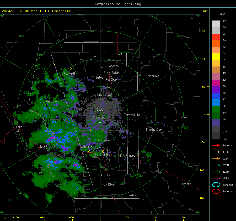
Task: Click the cyan 27ZW arrow icon
Action: click(216, 165)
